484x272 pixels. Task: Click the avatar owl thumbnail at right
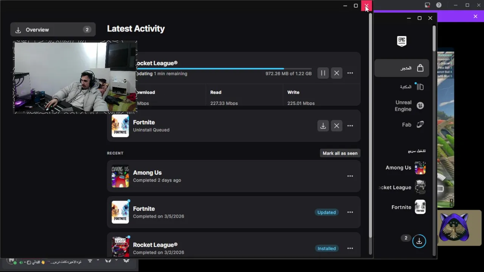point(459,228)
